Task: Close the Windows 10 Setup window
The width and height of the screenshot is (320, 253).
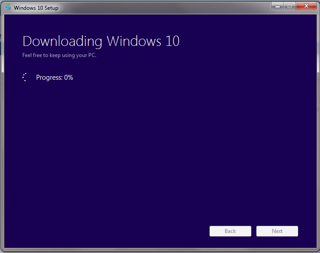Action: click(x=306, y=6)
